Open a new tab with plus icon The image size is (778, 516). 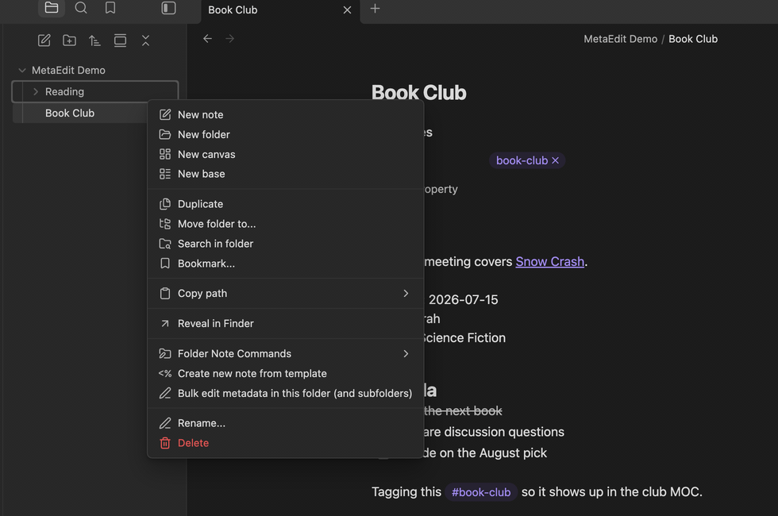375,9
